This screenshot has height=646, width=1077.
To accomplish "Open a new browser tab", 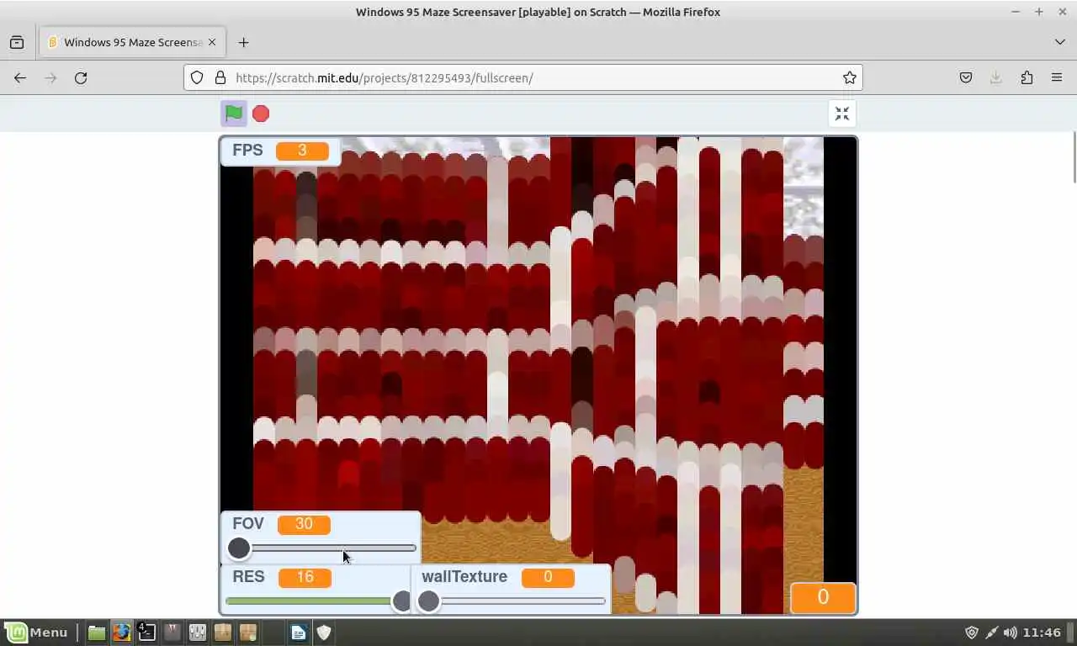I will pyautogui.click(x=243, y=42).
